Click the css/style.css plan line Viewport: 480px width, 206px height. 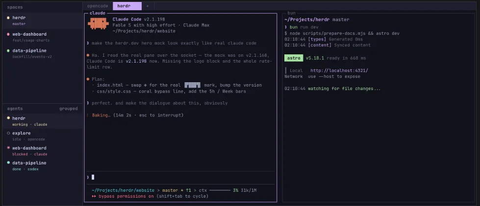point(169,92)
